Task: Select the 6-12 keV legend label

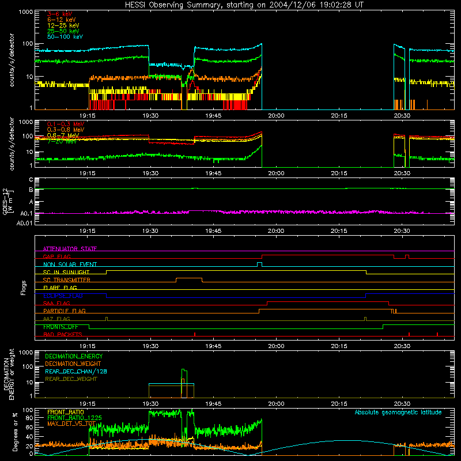Action: (x=62, y=20)
